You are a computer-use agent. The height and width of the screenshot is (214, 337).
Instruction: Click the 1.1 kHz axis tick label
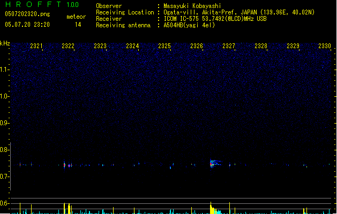click(x=4, y=70)
